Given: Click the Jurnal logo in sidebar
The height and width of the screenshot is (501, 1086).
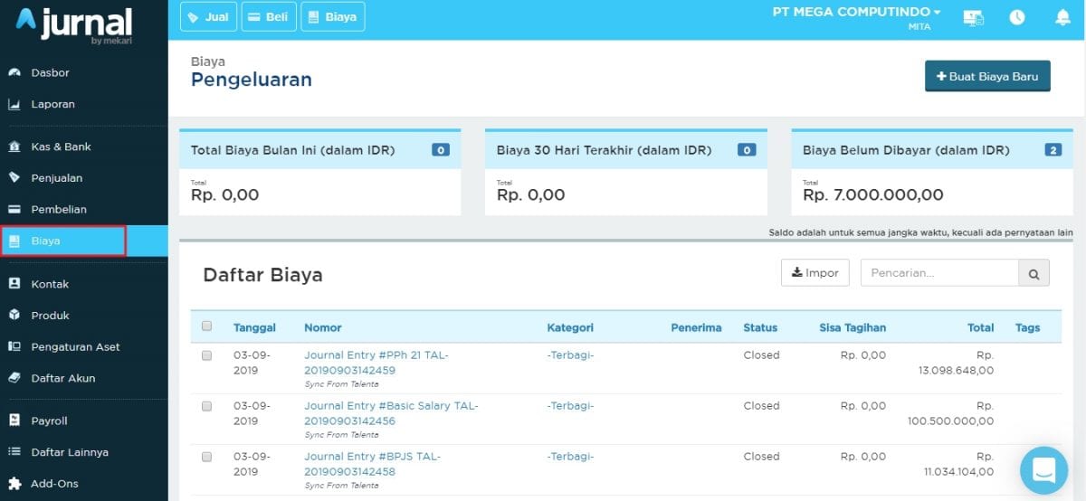Looking at the screenshot, I should click(x=74, y=24).
